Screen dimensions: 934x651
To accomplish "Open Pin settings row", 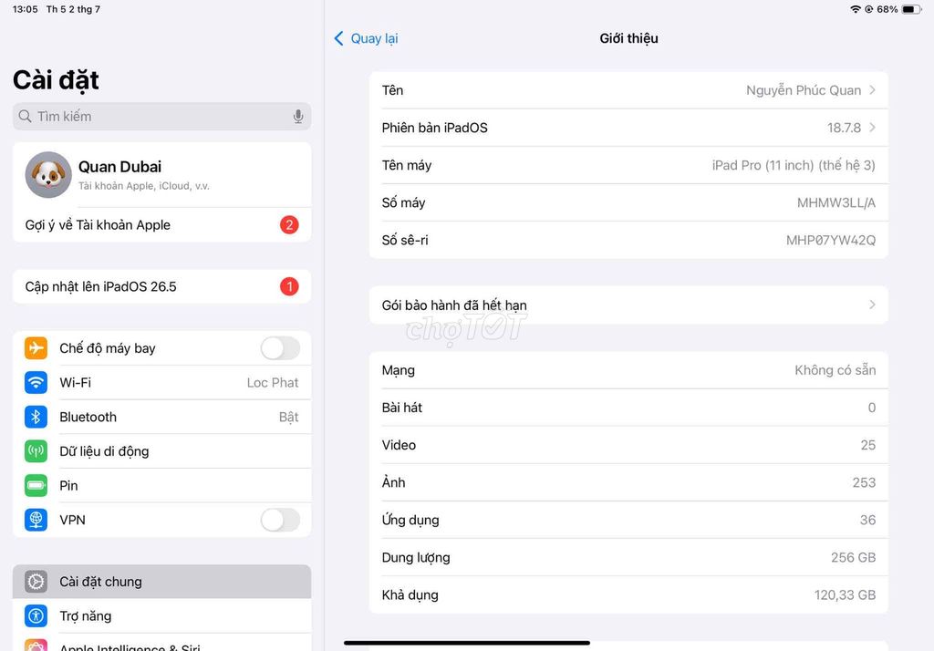I will pos(161,485).
